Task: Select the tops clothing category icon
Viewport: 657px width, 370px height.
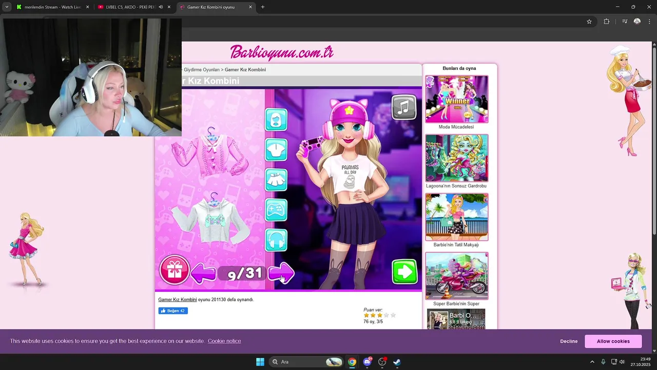Action: point(276,150)
